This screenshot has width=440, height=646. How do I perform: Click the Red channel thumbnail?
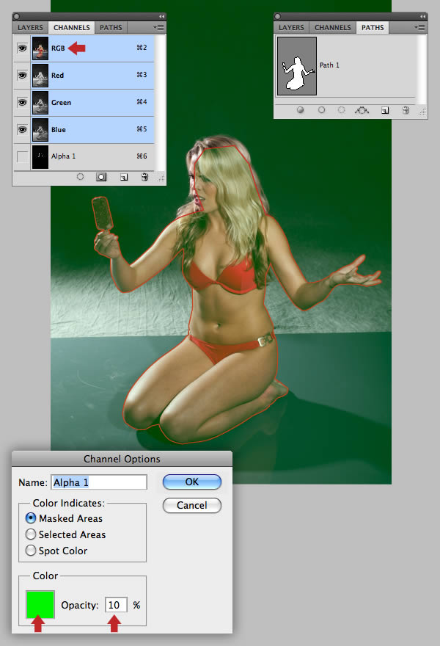[40, 76]
